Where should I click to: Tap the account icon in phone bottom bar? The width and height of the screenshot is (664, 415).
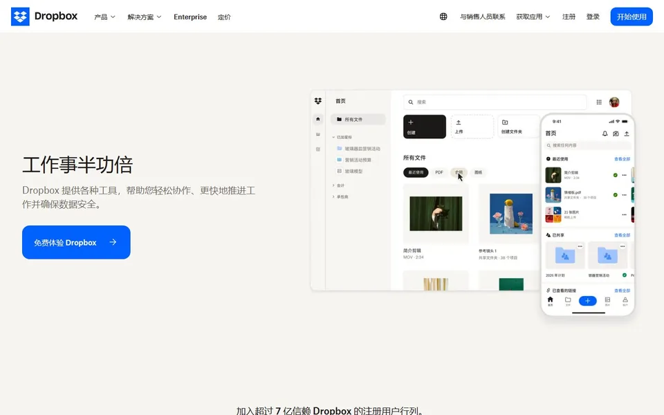pyautogui.click(x=625, y=301)
